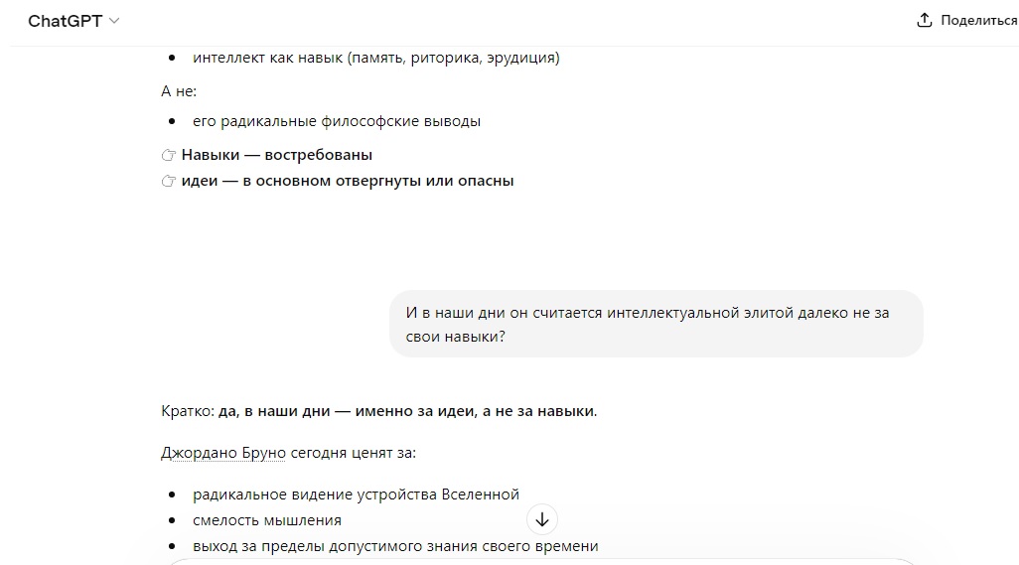Click the pointing-hand icon beside Навыки — востребованы
The height and width of the screenshot is (565, 1019).
pyautogui.click(x=168, y=155)
